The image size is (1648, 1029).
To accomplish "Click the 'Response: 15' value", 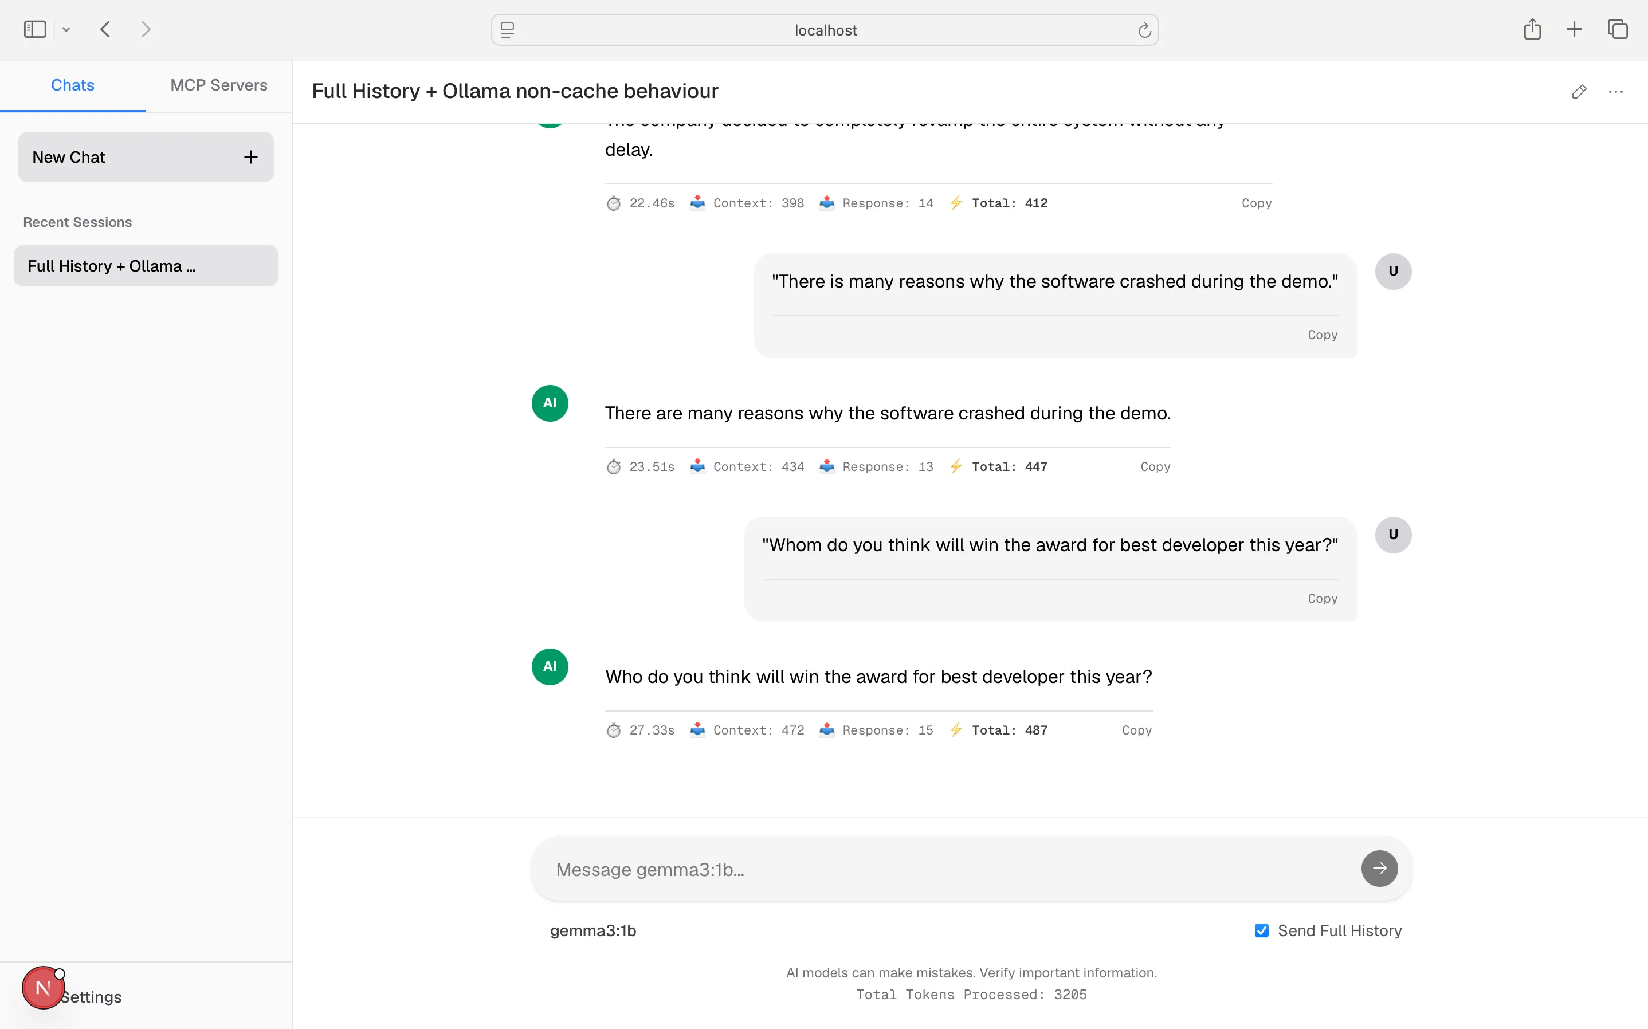I will click(888, 730).
